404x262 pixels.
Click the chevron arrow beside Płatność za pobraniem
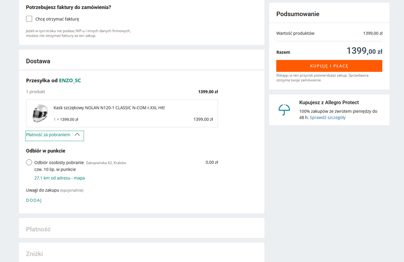[x=77, y=135]
